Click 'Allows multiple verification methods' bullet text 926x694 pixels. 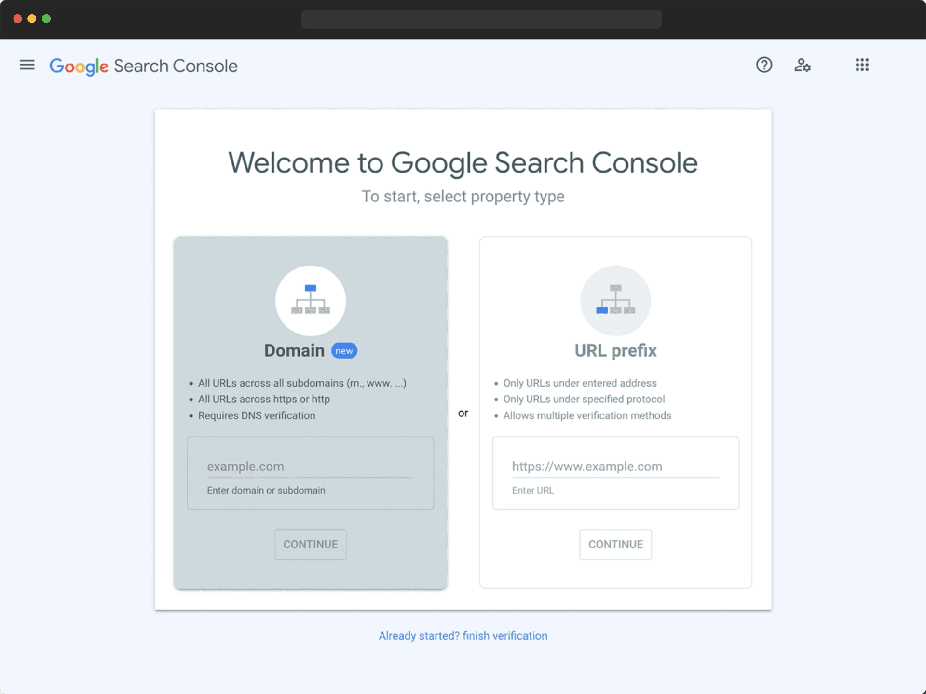click(587, 415)
